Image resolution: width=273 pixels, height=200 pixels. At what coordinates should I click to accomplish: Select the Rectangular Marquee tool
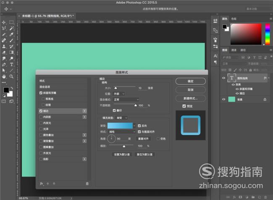[11, 22]
